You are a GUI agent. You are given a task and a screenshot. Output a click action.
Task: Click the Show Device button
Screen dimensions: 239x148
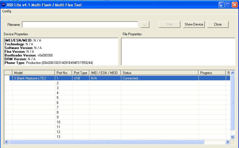point(194,24)
